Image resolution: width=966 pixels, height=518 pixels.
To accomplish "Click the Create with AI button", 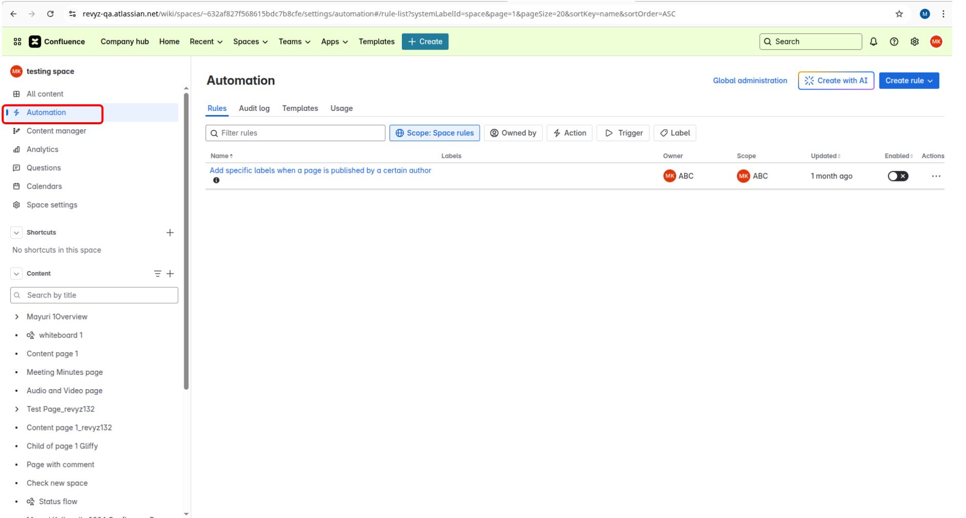I will tap(835, 80).
